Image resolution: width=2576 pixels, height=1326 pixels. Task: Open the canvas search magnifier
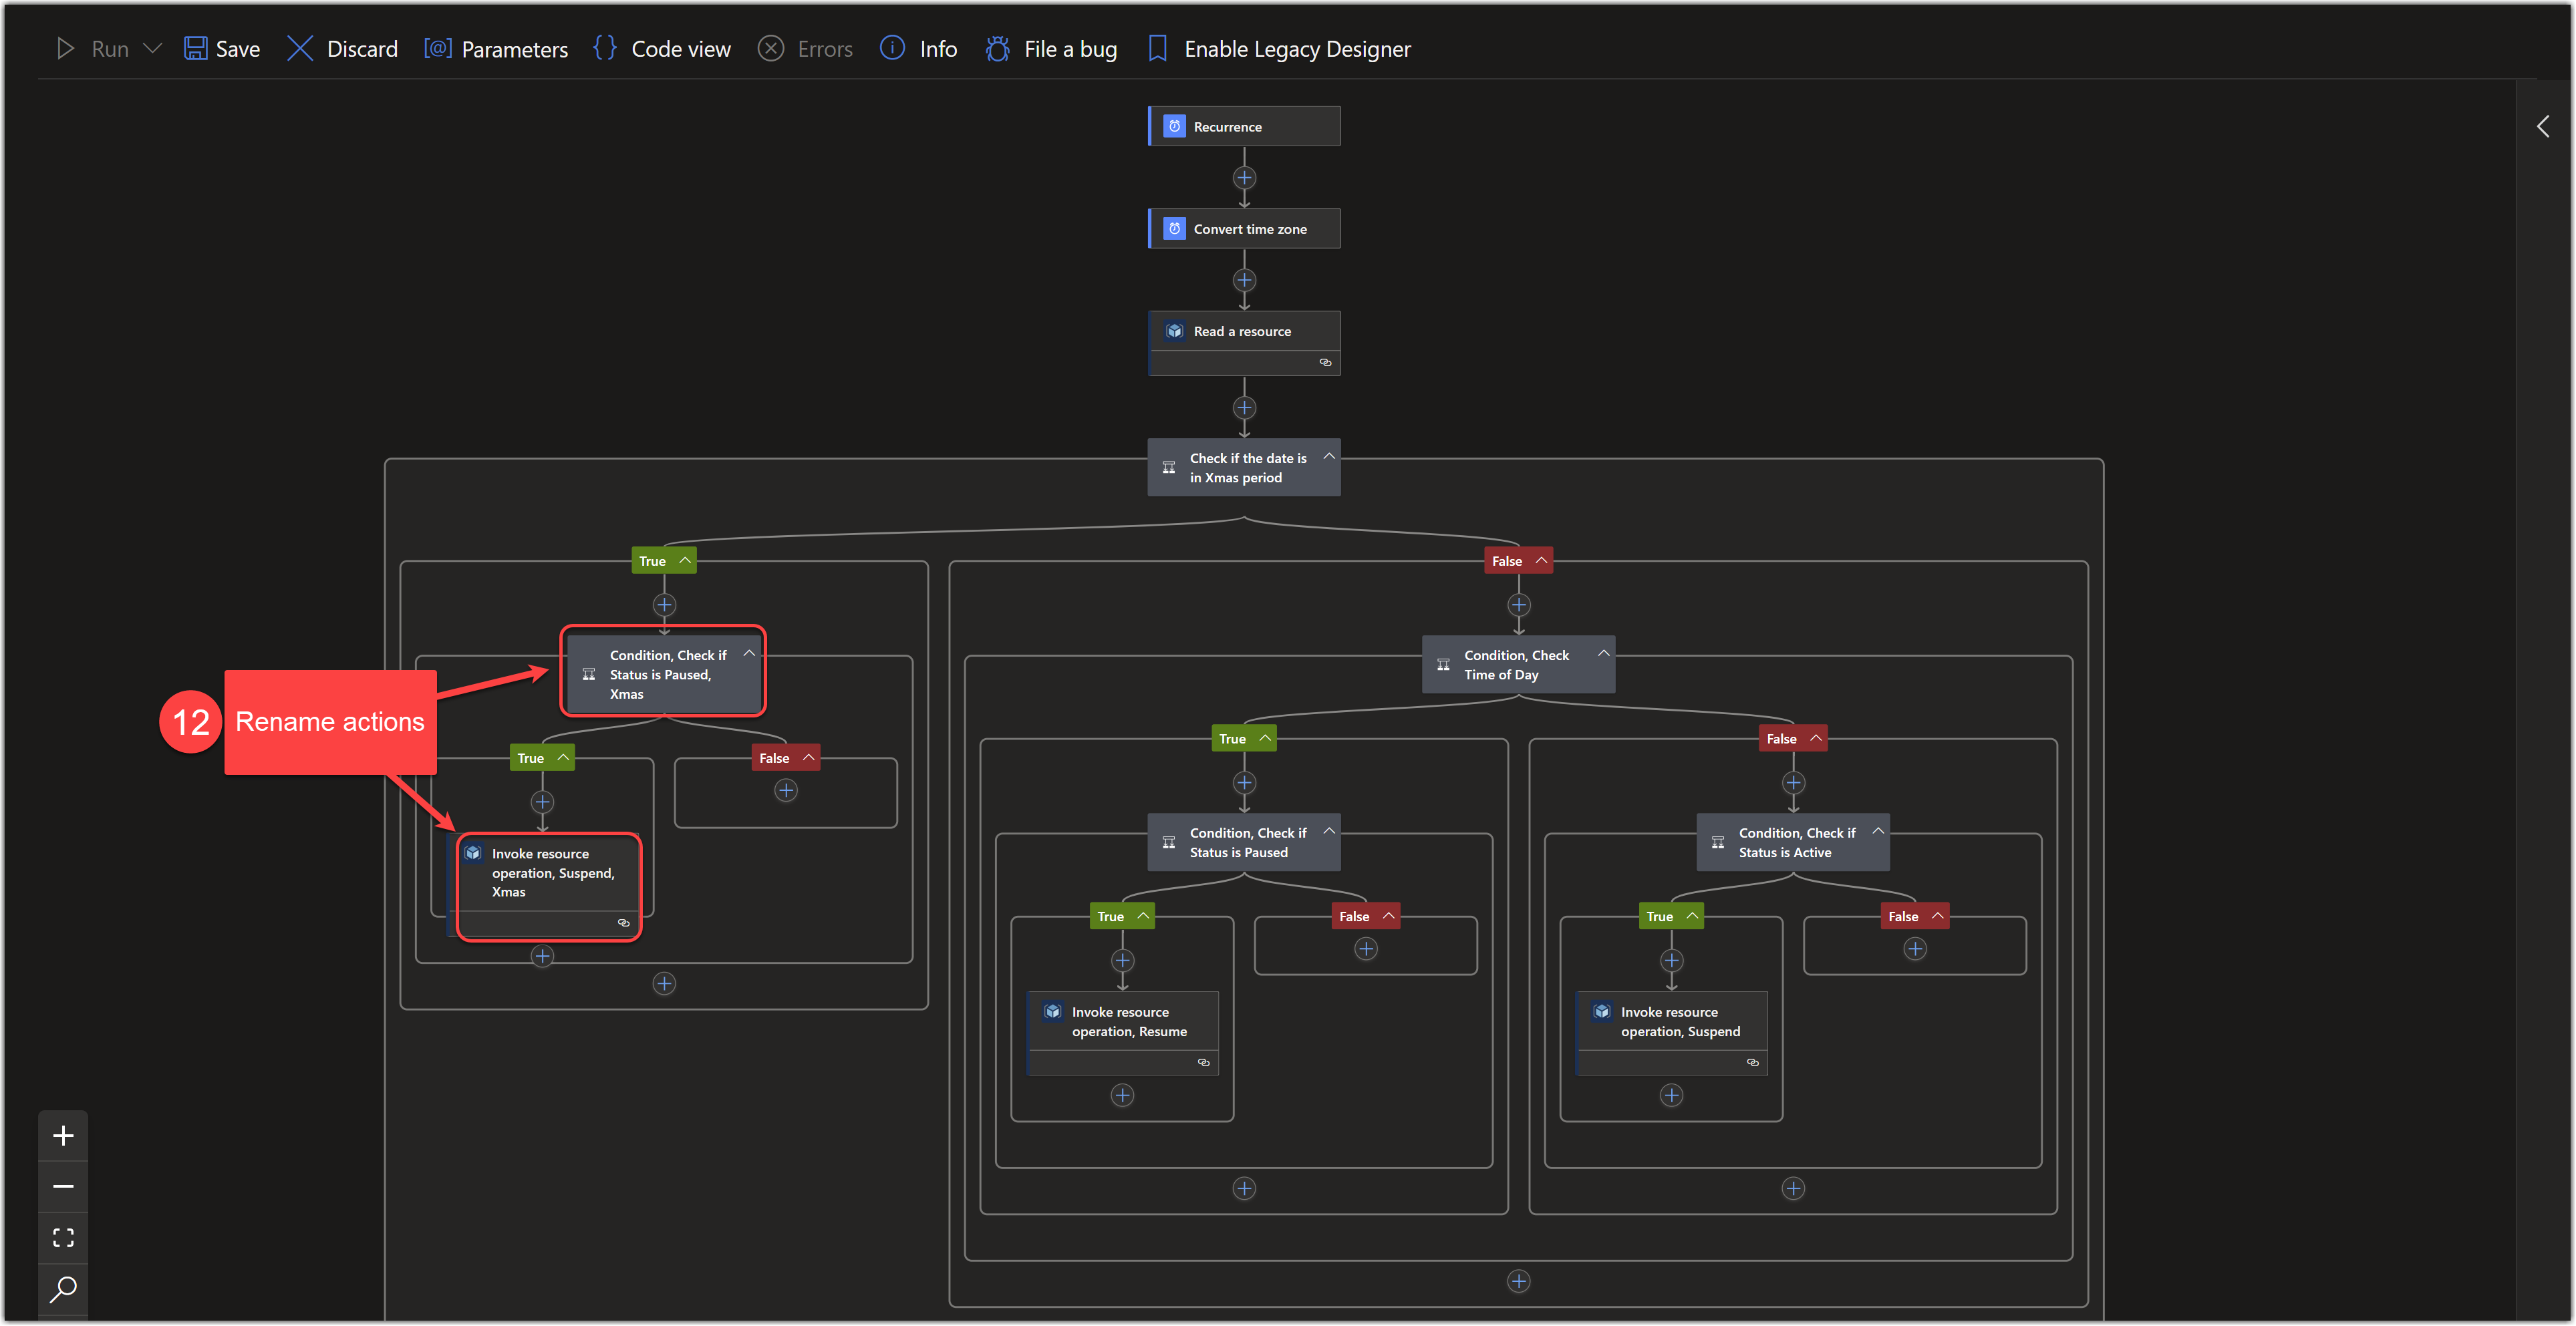(63, 1289)
